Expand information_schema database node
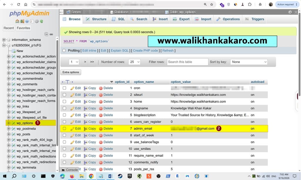301x180 pixels. point(4,40)
